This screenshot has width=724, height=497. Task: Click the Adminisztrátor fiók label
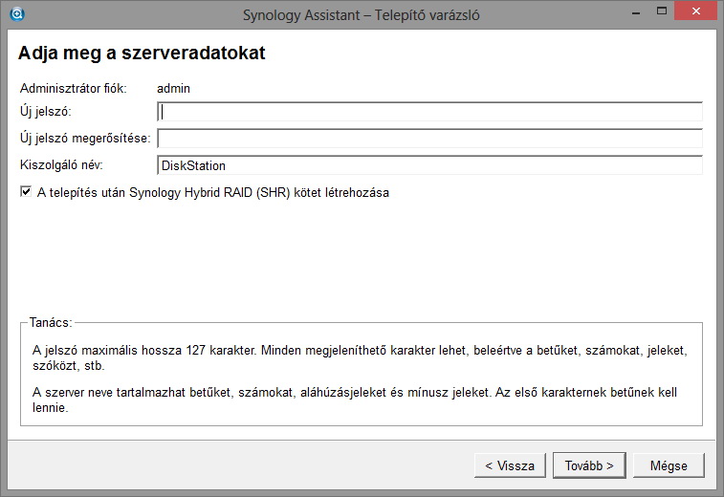click(74, 89)
